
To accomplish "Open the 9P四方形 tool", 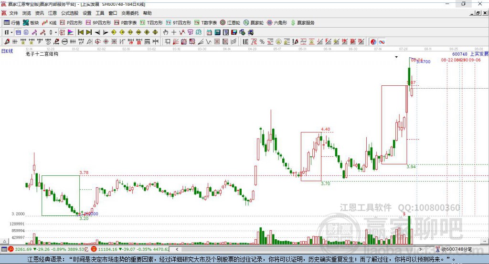I will [x=98, y=23].
